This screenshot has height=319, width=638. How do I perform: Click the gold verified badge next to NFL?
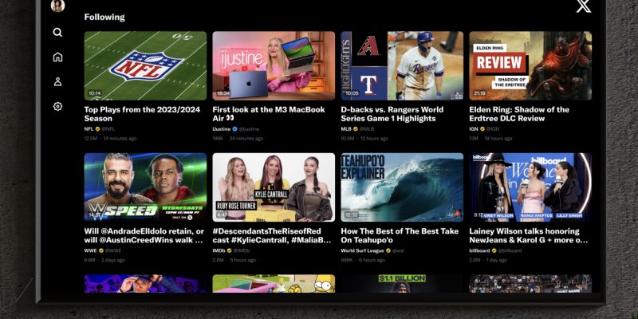pos(97,129)
